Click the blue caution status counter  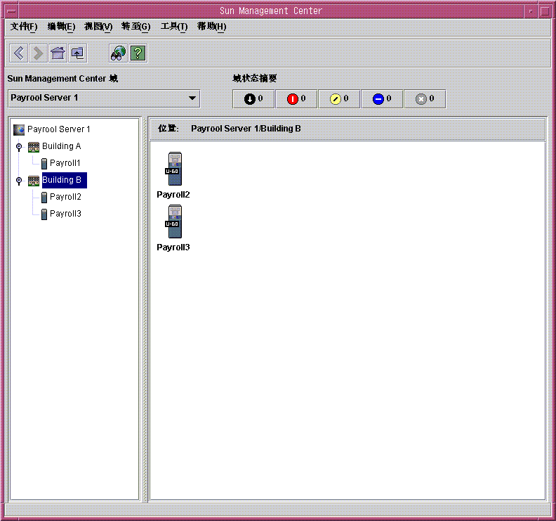[x=382, y=98]
